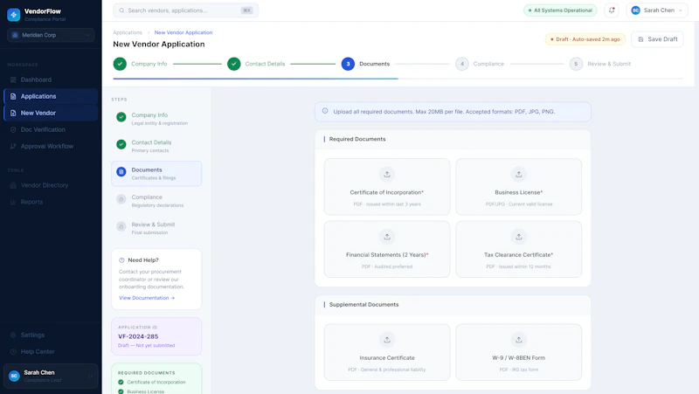The image size is (699, 394).
Task: Click the magnifier icon in the search box
Action: tap(121, 10)
